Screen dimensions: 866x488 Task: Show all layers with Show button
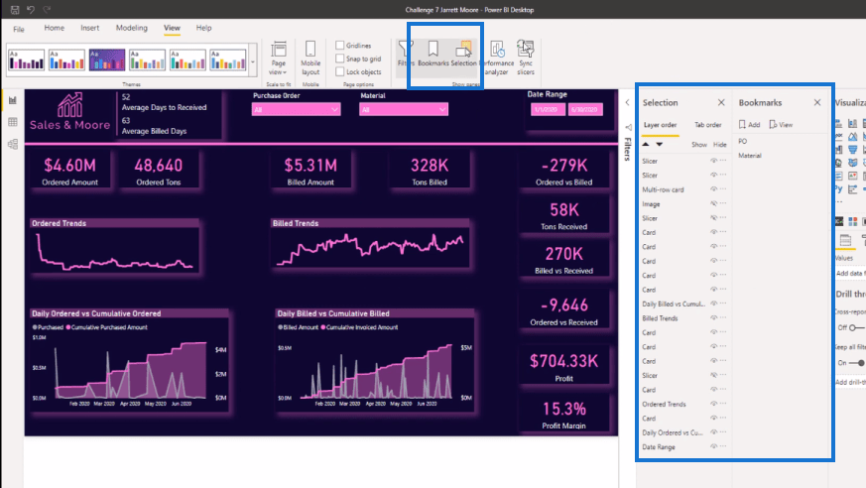pyautogui.click(x=699, y=145)
